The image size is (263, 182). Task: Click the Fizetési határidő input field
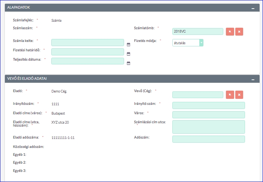[87, 52]
